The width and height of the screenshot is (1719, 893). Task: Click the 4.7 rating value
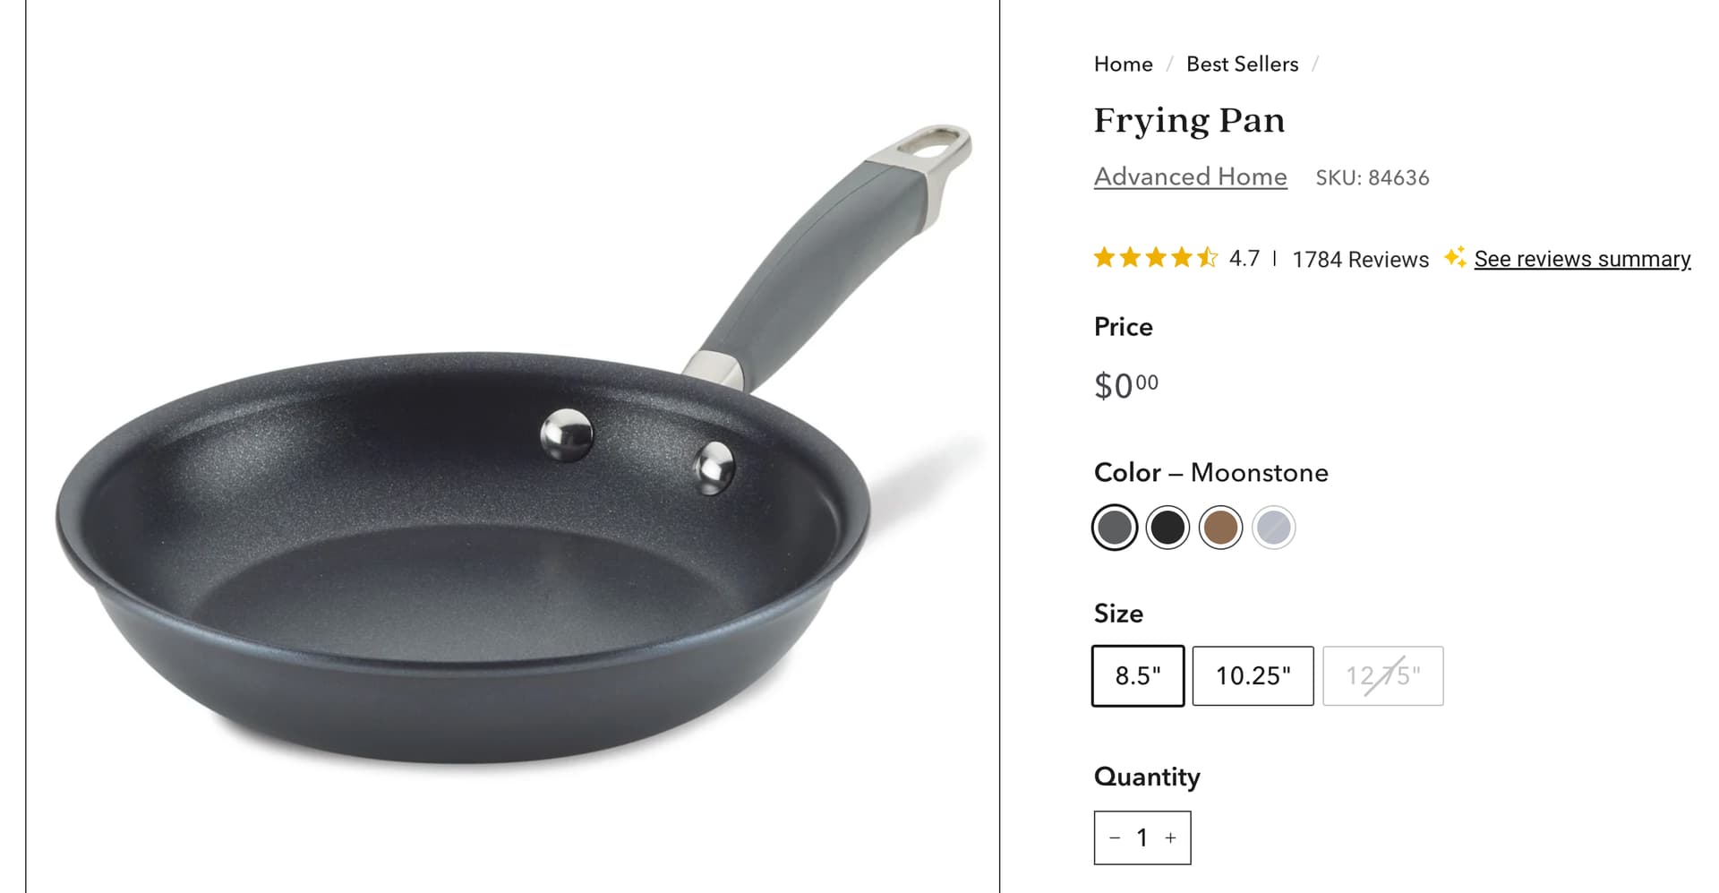point(1244,259)
